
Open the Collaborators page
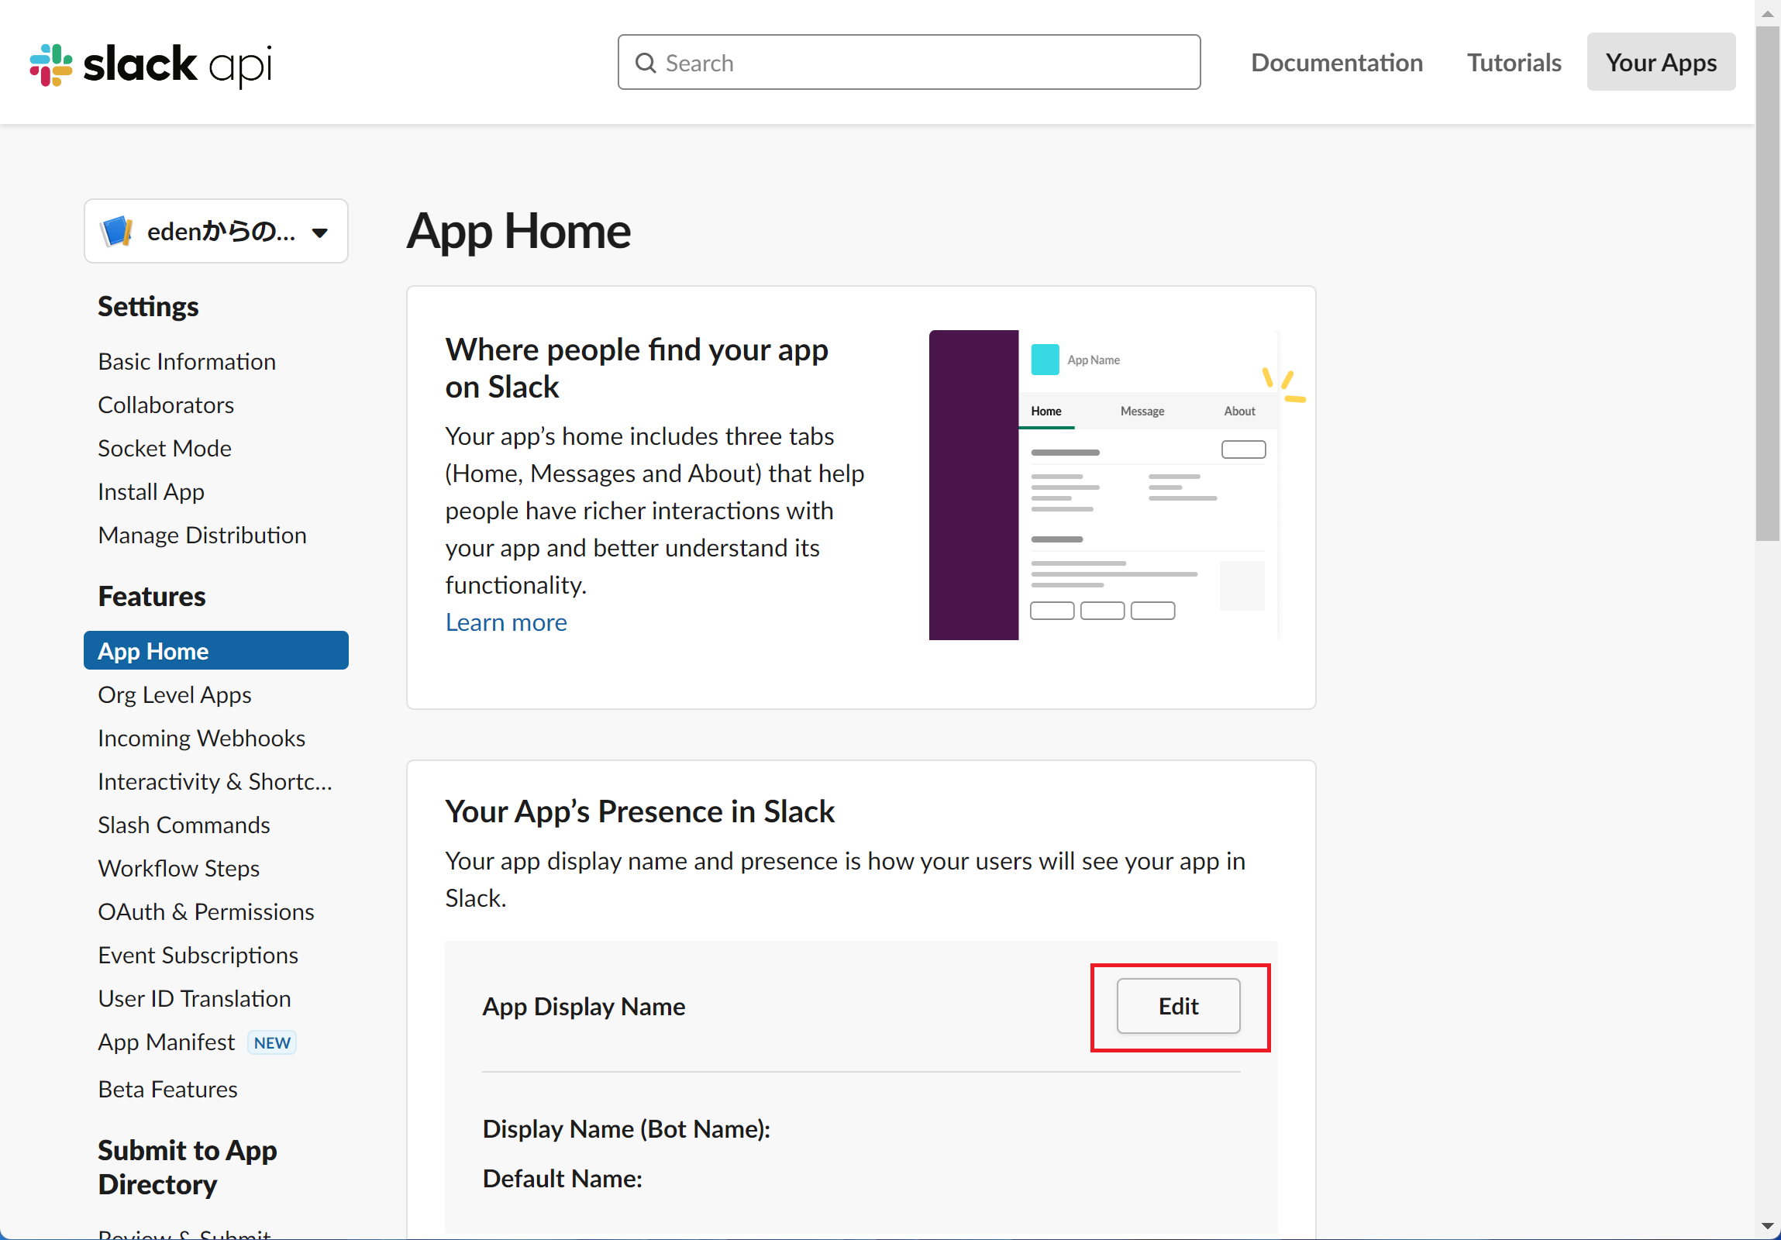[x=166, y=405]
